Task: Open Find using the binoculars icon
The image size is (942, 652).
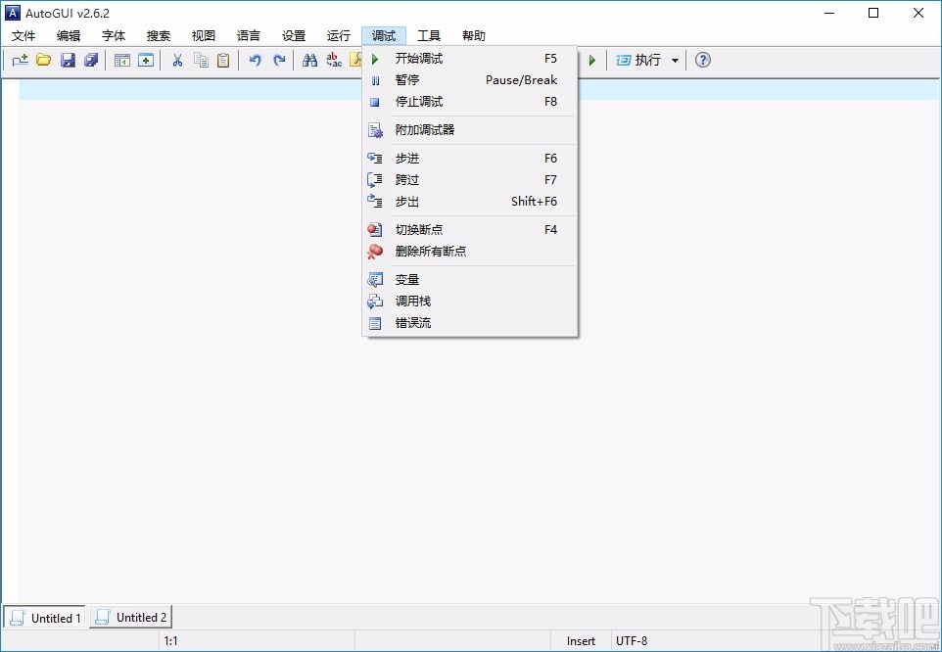Action: 309,60
